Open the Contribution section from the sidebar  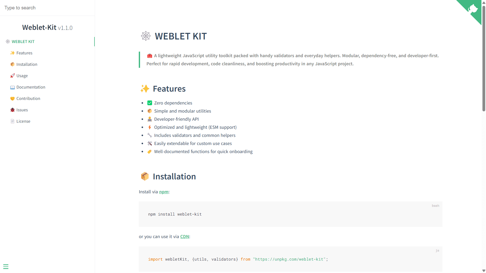click(x=28, y=98)
